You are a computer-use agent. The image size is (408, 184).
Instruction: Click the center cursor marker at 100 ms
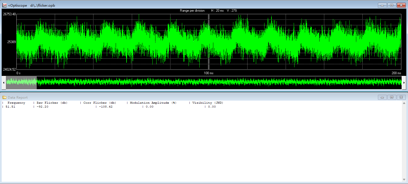[209, 42]
